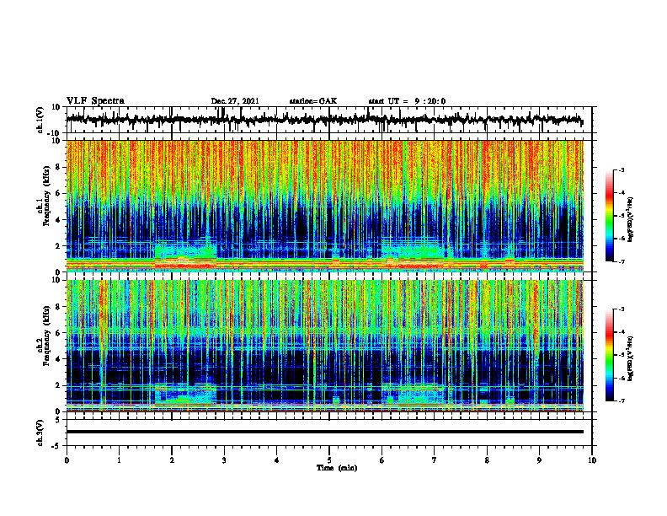The height and width of the screenshot is (516, 667).
Task: Click time axis tick label "1"
Action: pyautogui.click(x=119, y=460)
